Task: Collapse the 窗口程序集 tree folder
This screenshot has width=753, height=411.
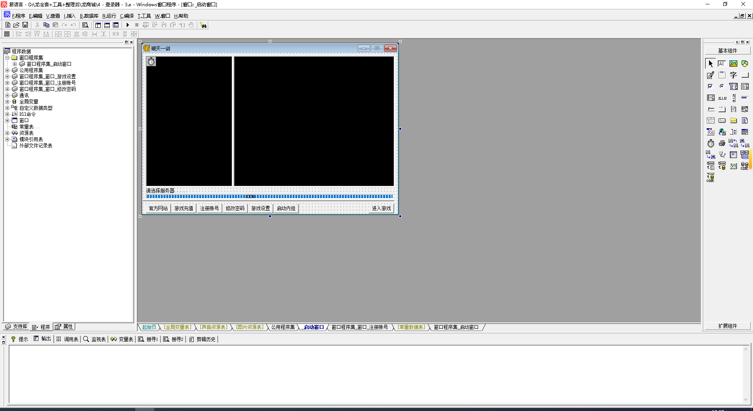Action: pos(7,58)
